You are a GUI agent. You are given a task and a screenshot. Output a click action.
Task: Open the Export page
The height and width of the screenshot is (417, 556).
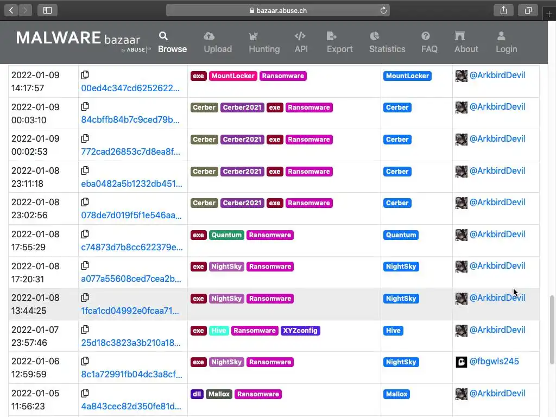tap(340, 42)
